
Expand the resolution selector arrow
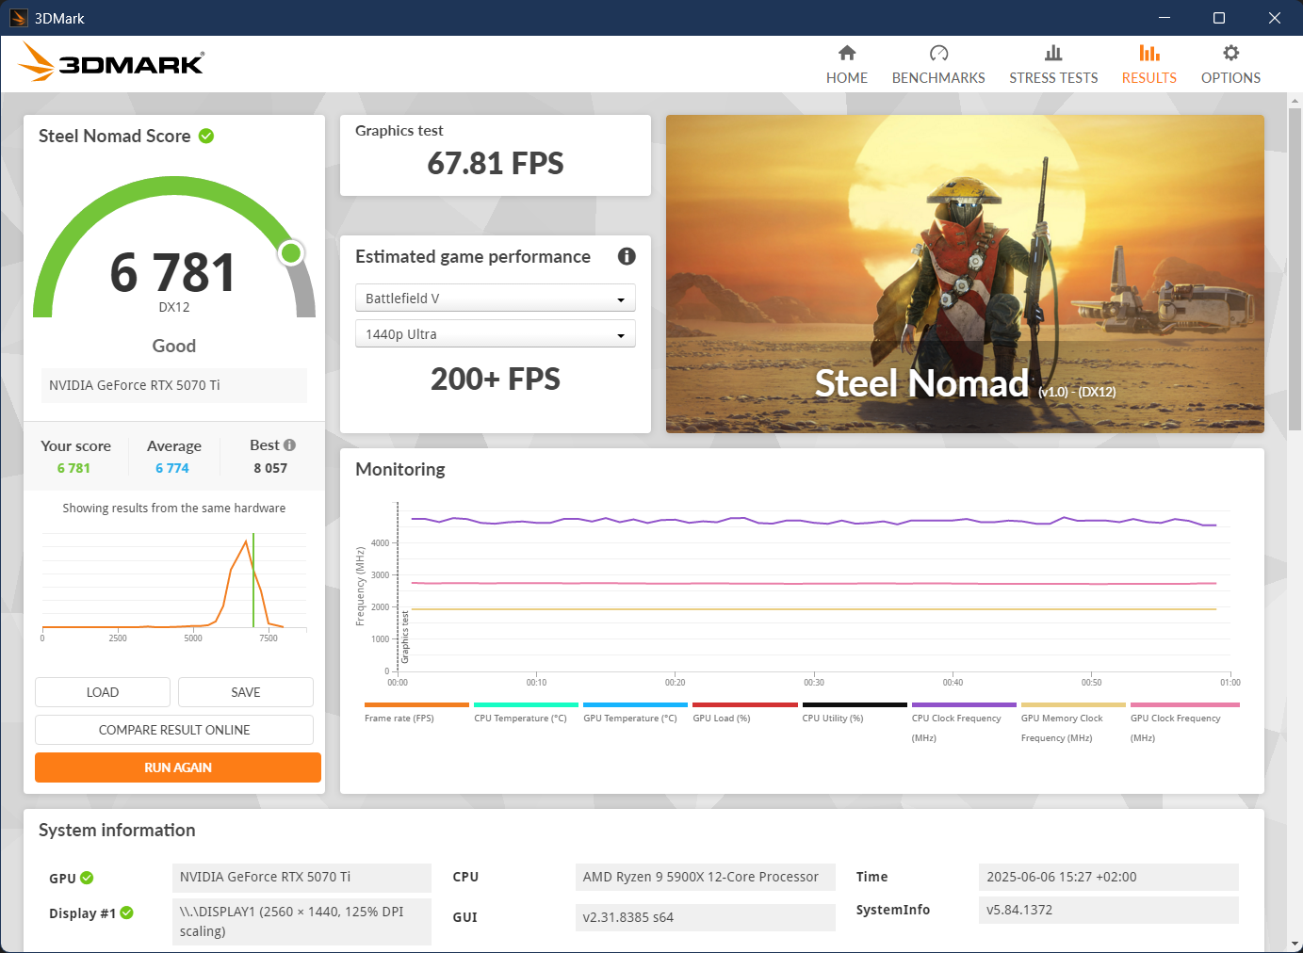(620, 333)
